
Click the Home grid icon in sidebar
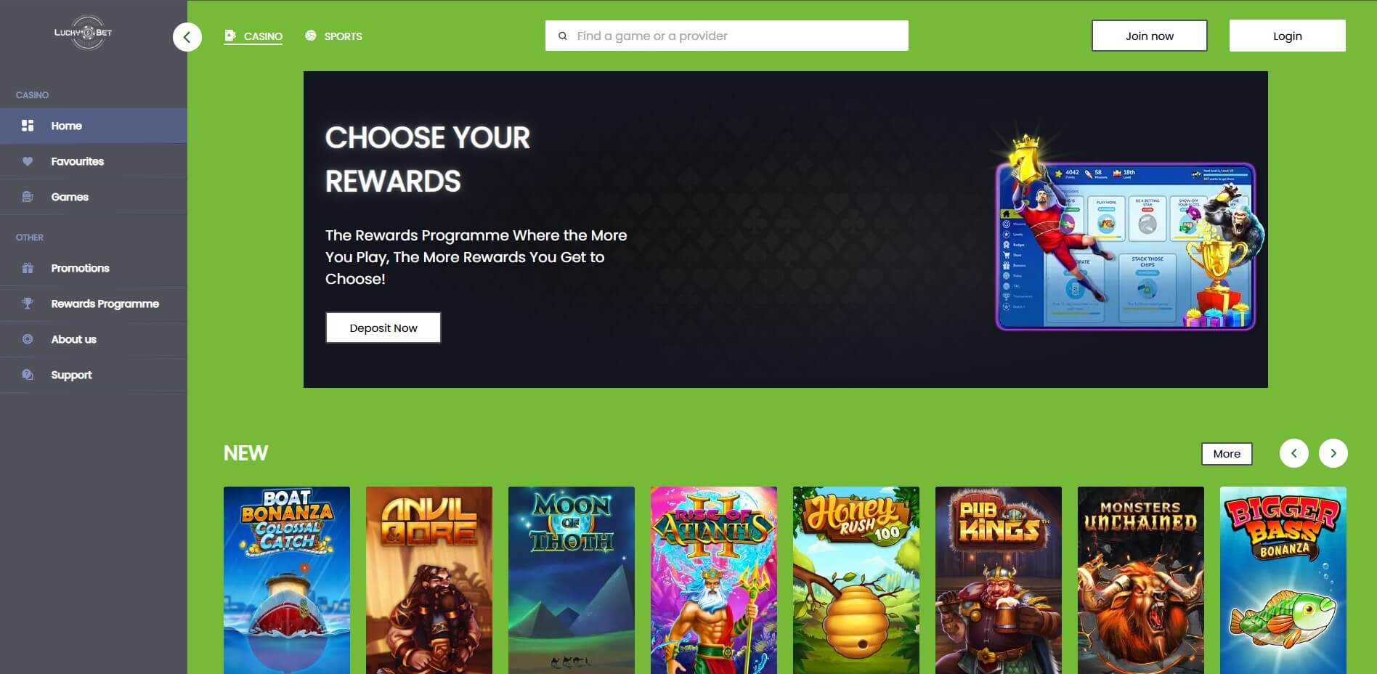28,126
